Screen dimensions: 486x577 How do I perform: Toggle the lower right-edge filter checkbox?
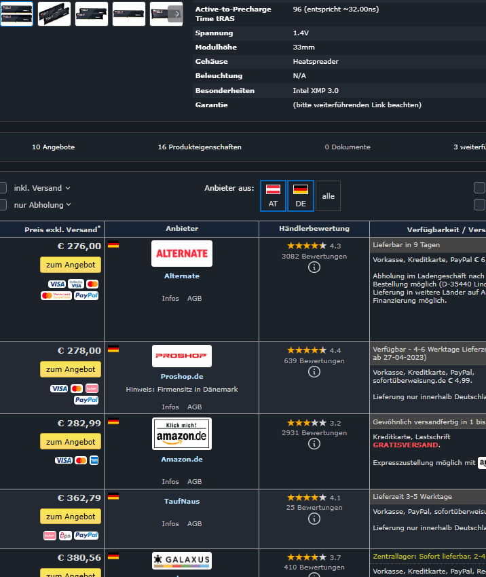(x=479, y=204)
